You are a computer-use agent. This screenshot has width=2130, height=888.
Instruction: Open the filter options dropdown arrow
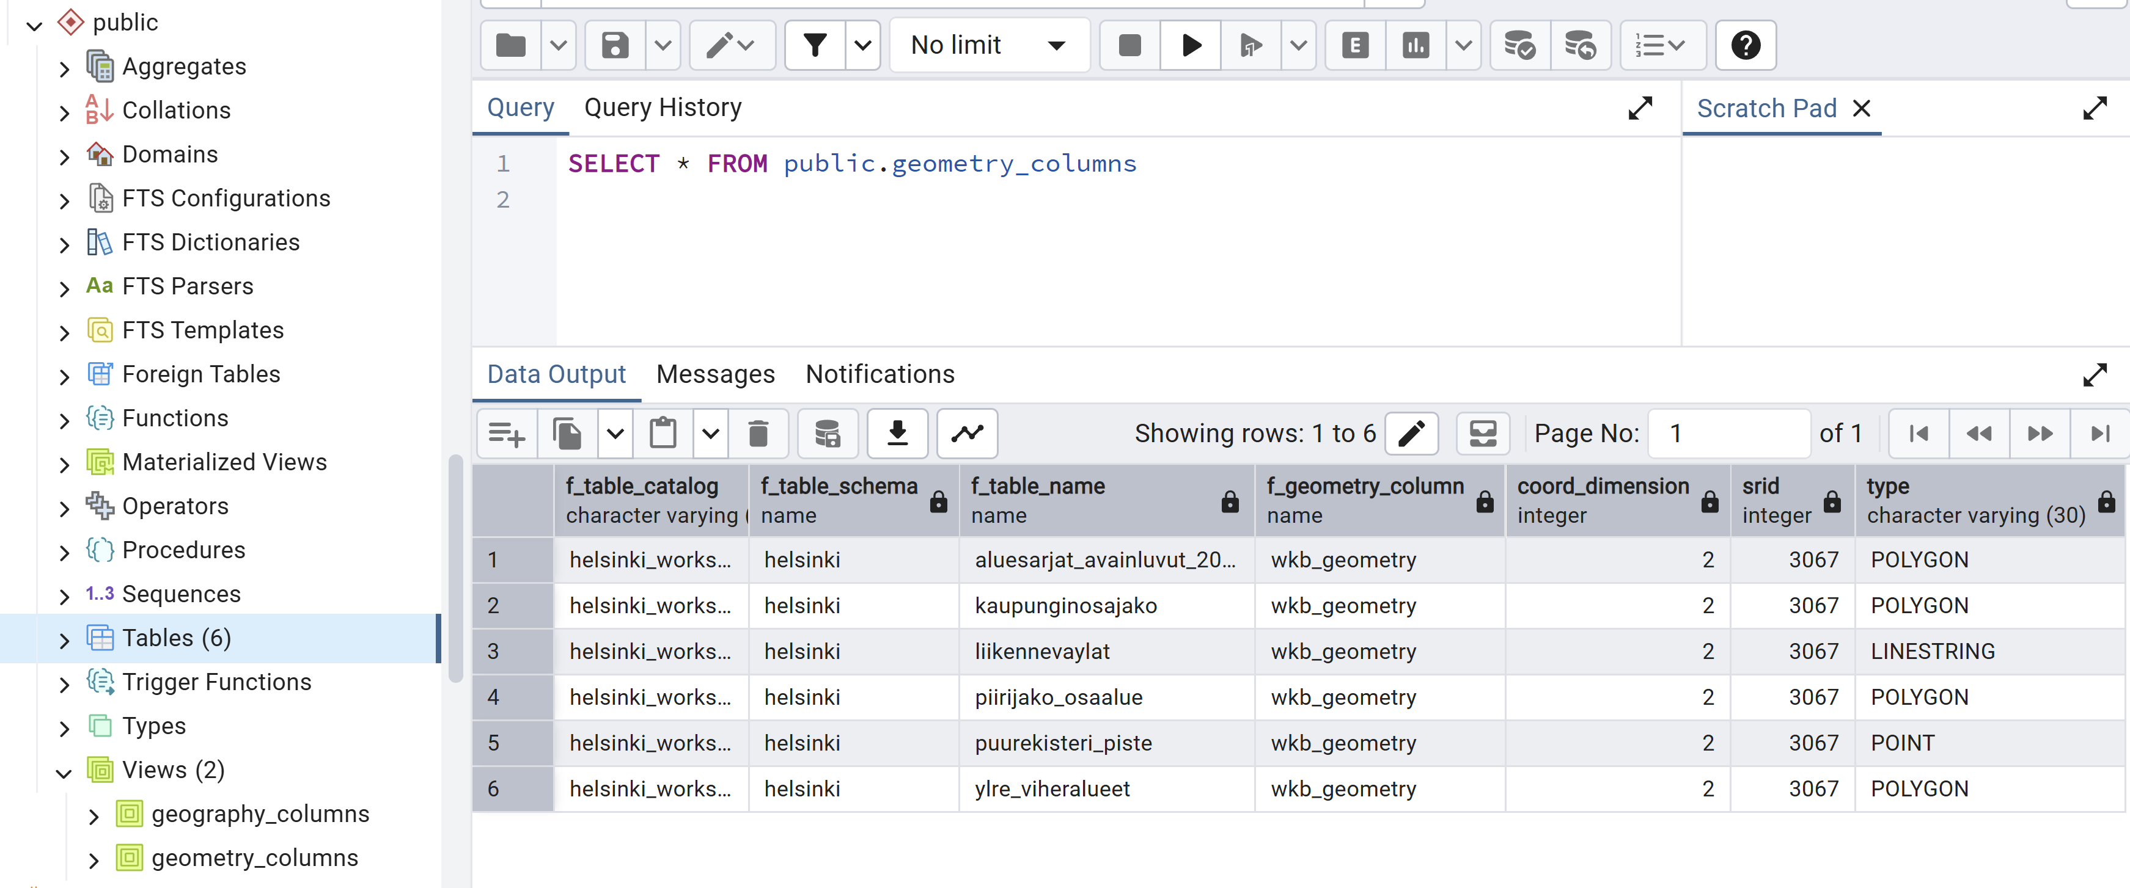click(862, 45)
